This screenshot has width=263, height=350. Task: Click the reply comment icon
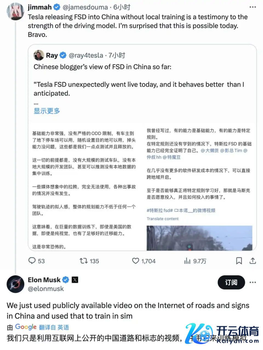pyautogui.click(x=32, y=261)
